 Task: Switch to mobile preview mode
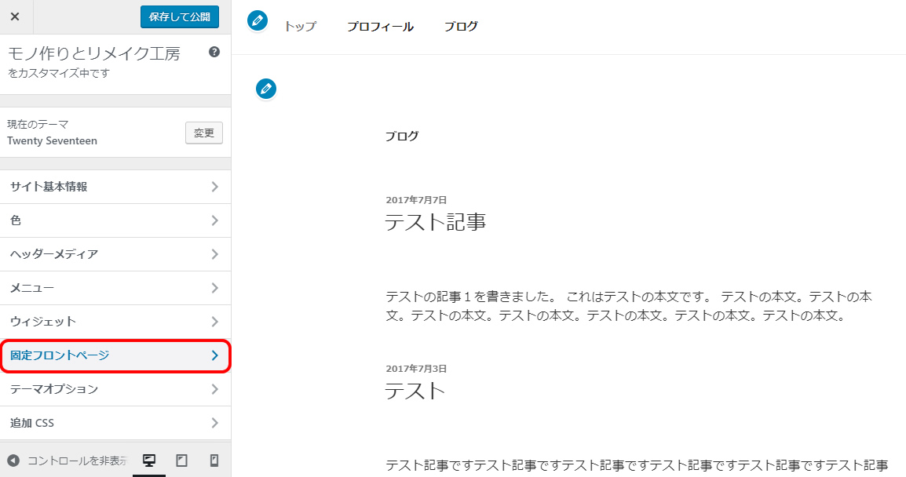[214, 461]
